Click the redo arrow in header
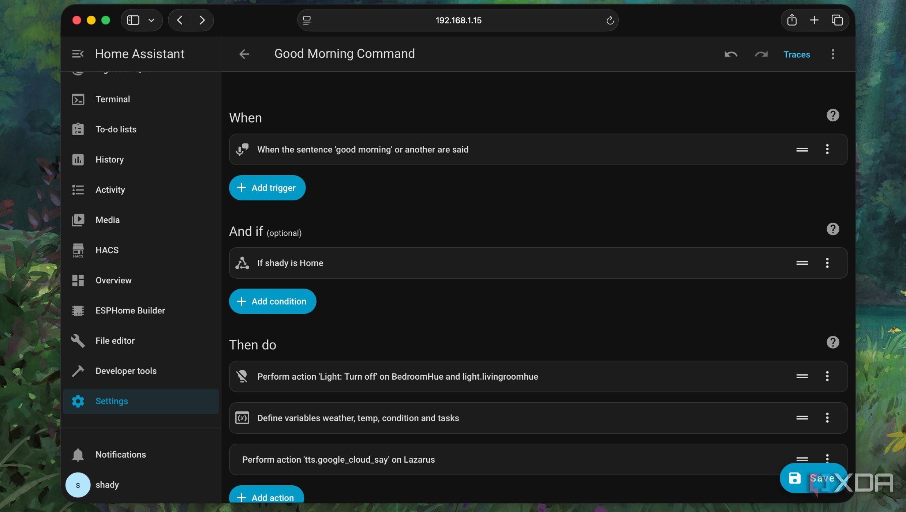The width and height of the screenshot is (906, 512). click(761, 54)
